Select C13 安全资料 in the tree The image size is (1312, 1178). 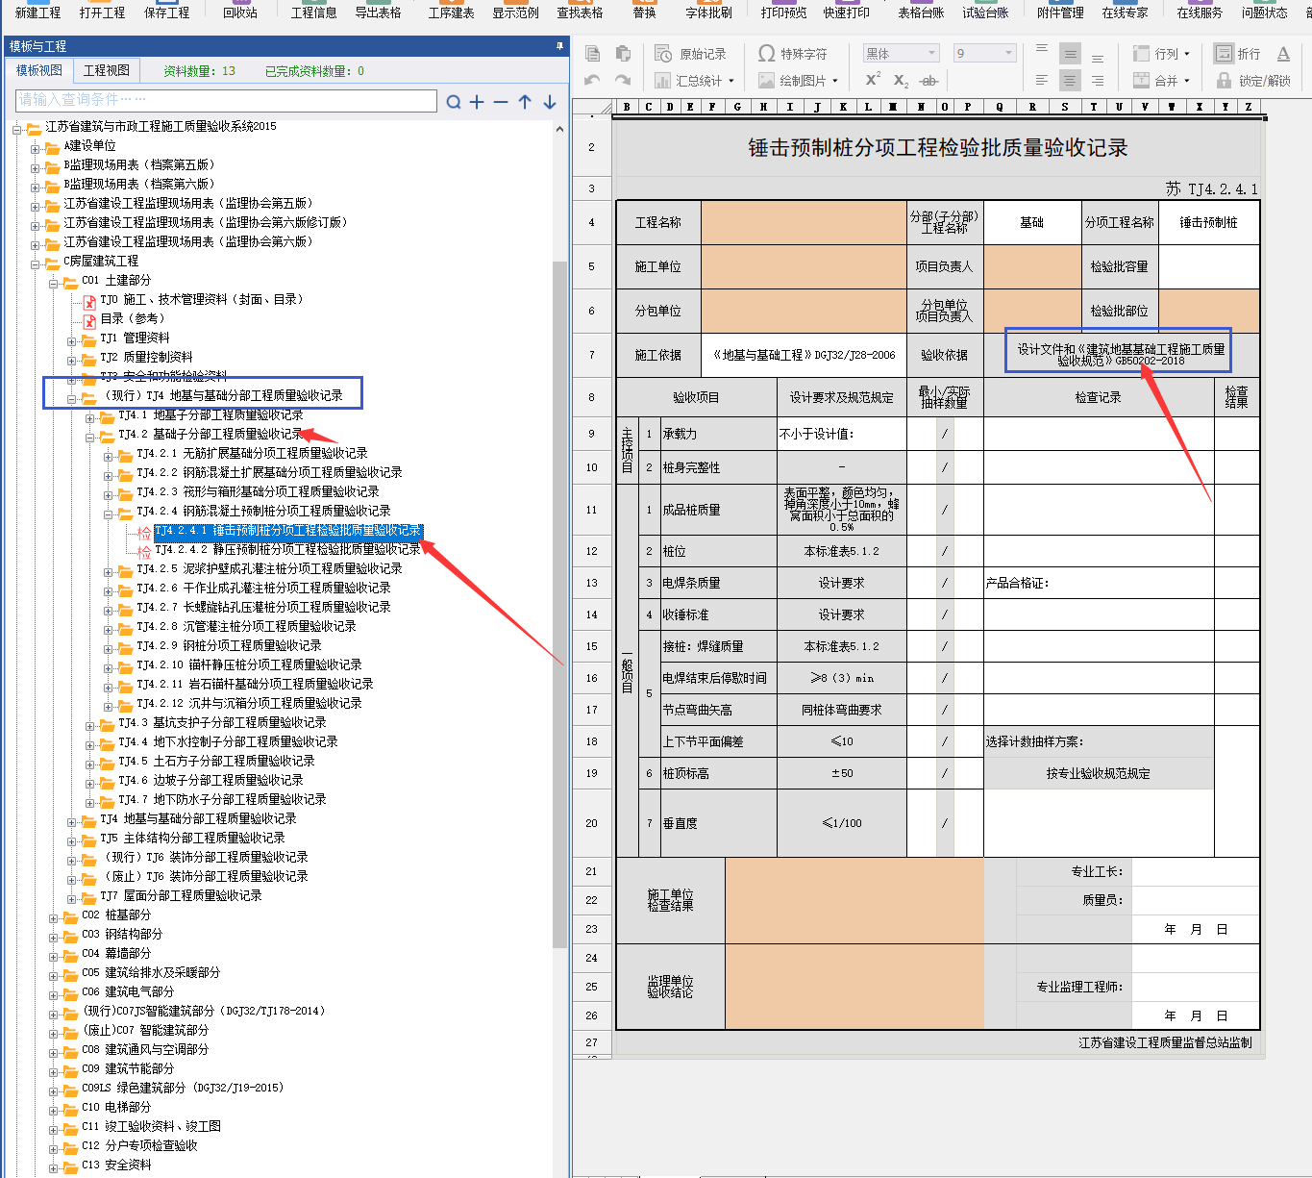point(116,1165)
